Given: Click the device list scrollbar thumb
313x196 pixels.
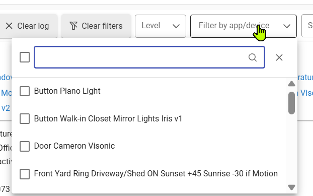Looking at the screenshot, I should [292, 103].
